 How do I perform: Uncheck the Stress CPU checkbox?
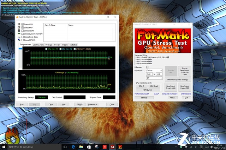[23, 24]
